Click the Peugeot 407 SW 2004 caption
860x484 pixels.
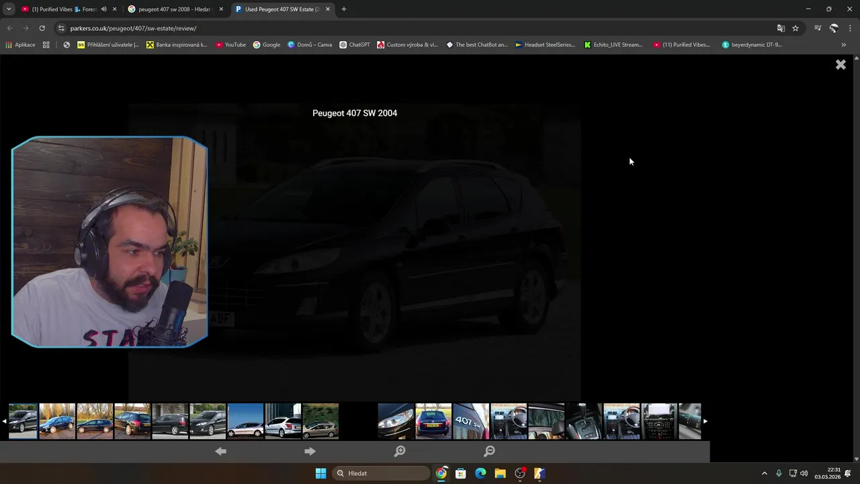355,113
